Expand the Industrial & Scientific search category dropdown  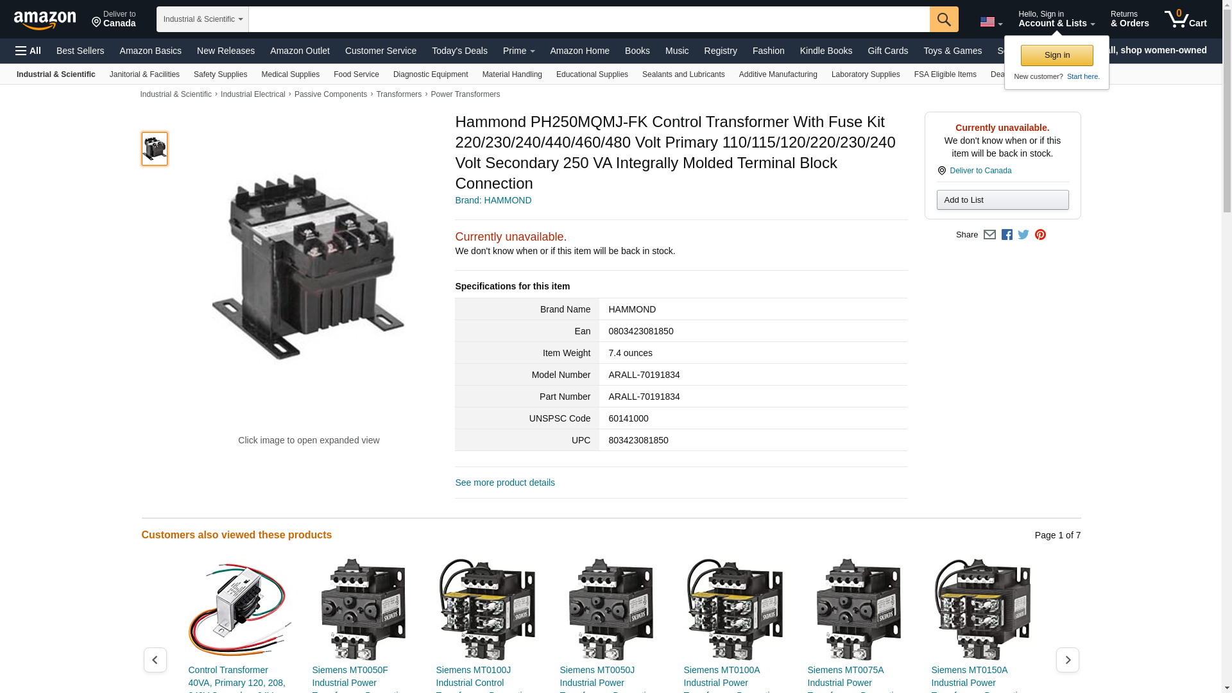pos(202,19)
